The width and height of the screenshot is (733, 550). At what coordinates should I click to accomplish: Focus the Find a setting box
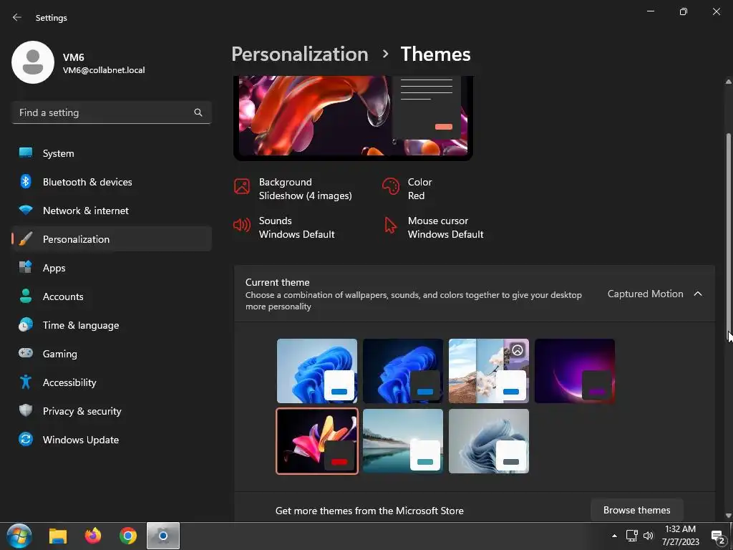111,112
